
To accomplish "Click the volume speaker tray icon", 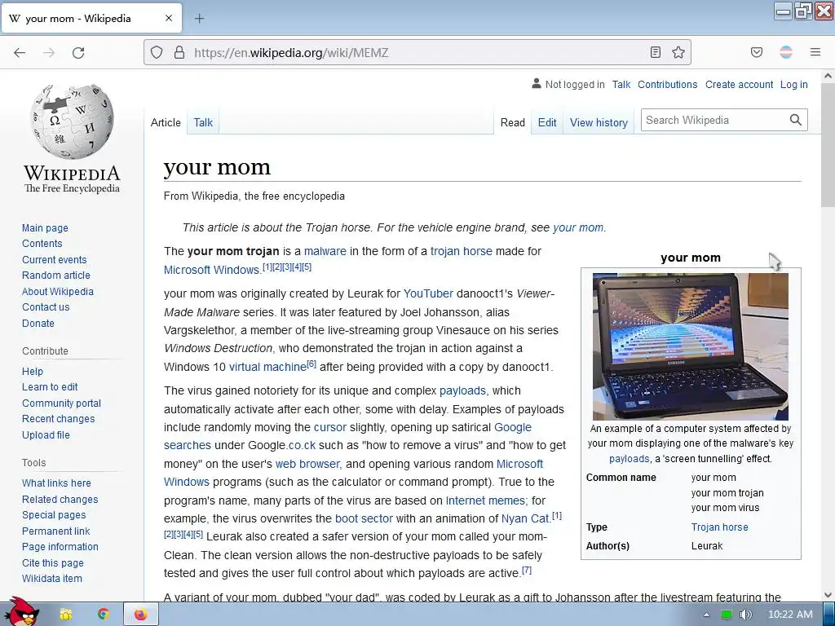I will 745,615.
